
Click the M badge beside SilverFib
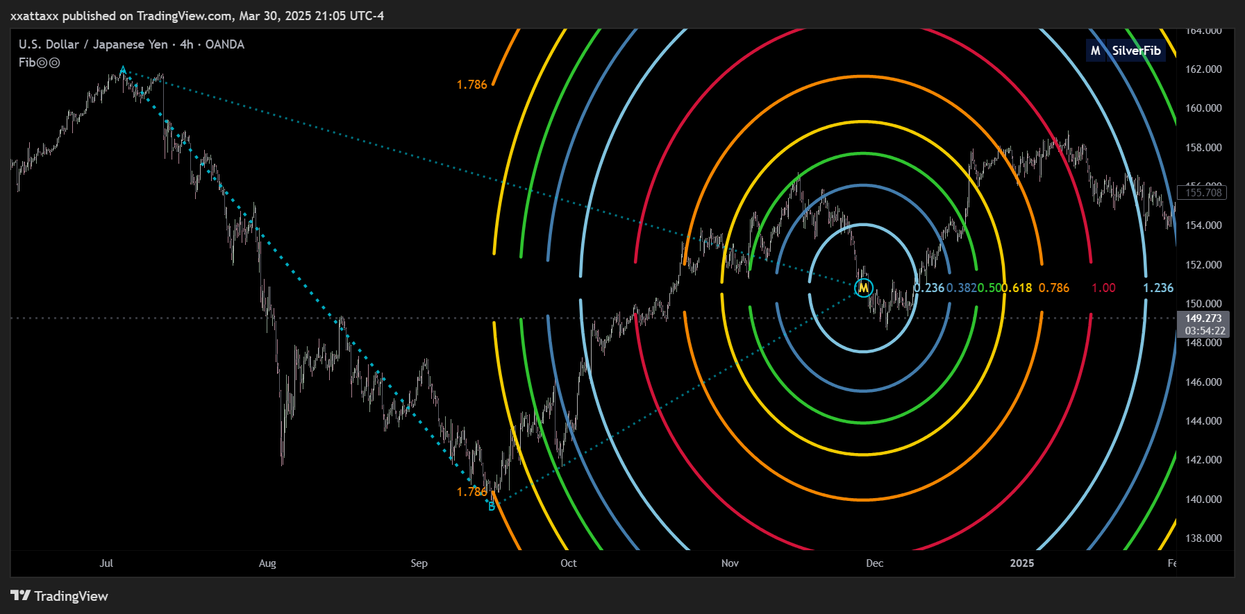(x=1096, y=51)
